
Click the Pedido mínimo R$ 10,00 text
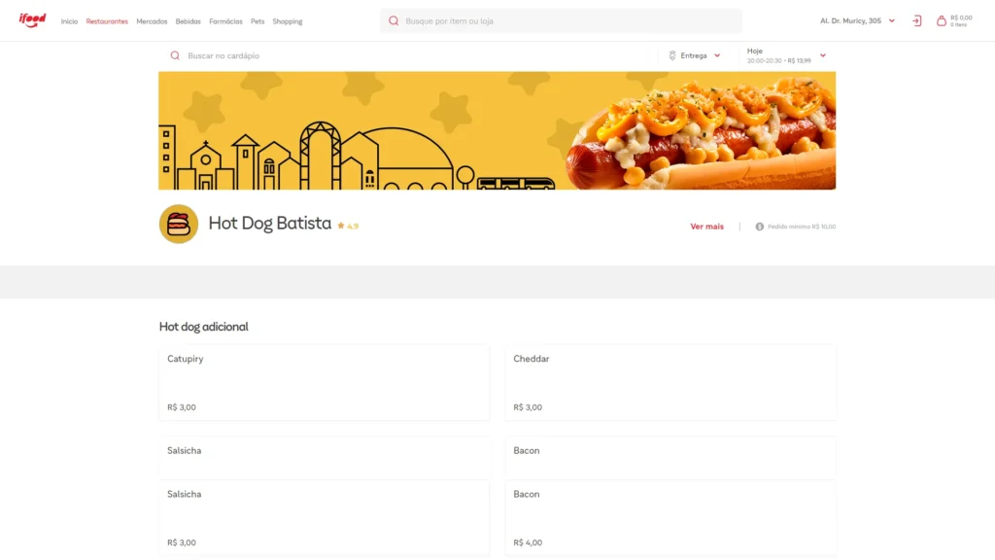[802, 227]
